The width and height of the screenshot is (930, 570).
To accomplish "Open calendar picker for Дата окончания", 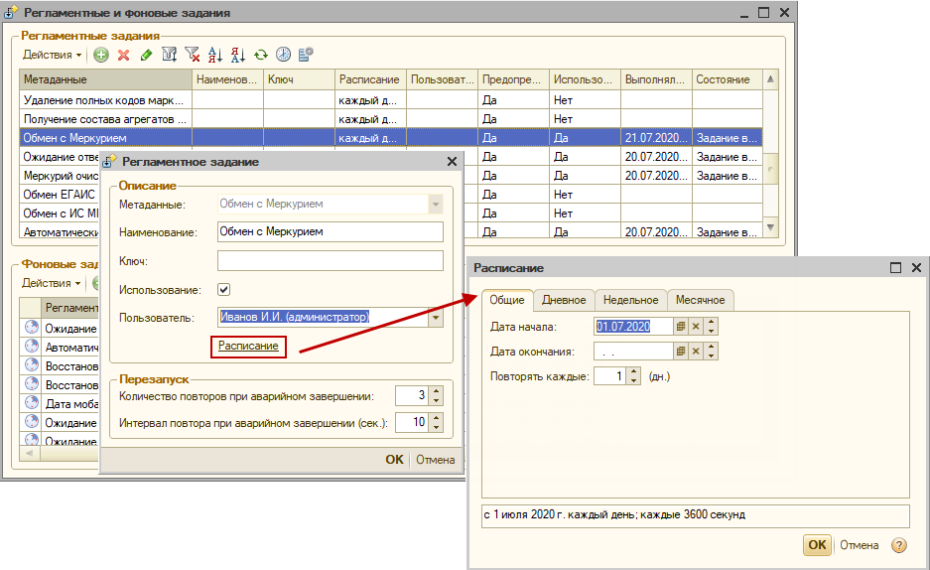I will tap(681, 352).
